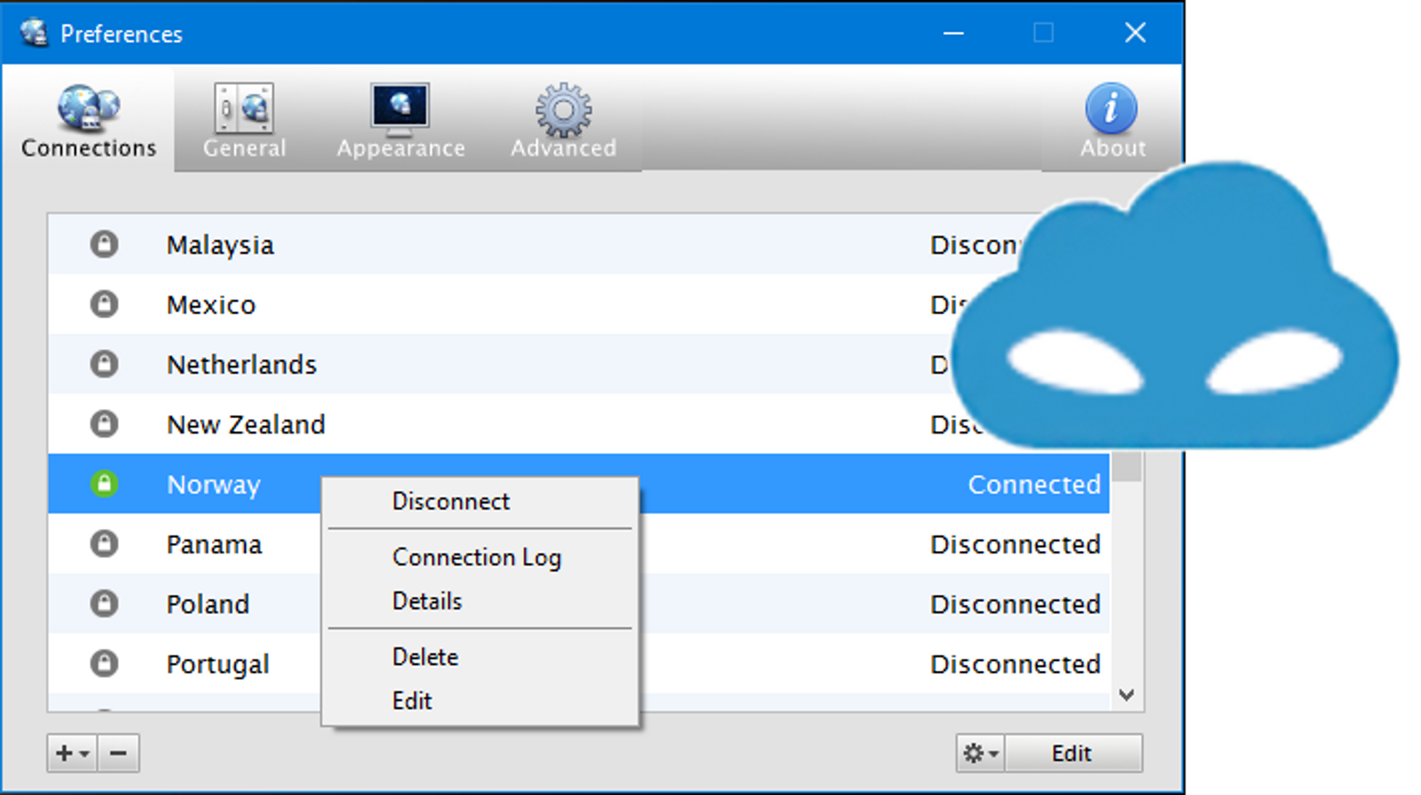Open the Connections tab
1421x795 pixels.
point(89,119)
